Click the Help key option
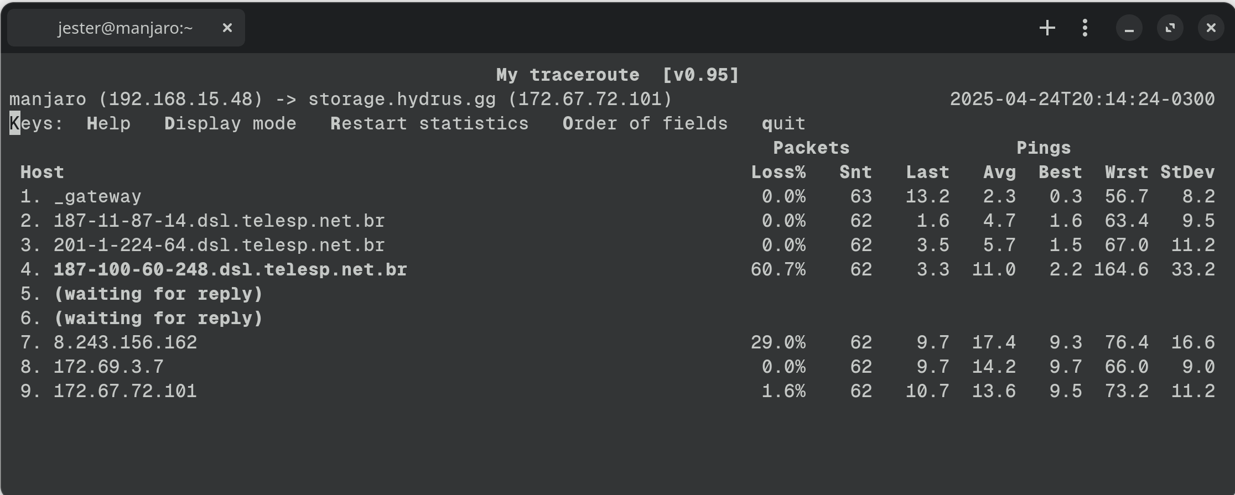 [x=108, y=123]
